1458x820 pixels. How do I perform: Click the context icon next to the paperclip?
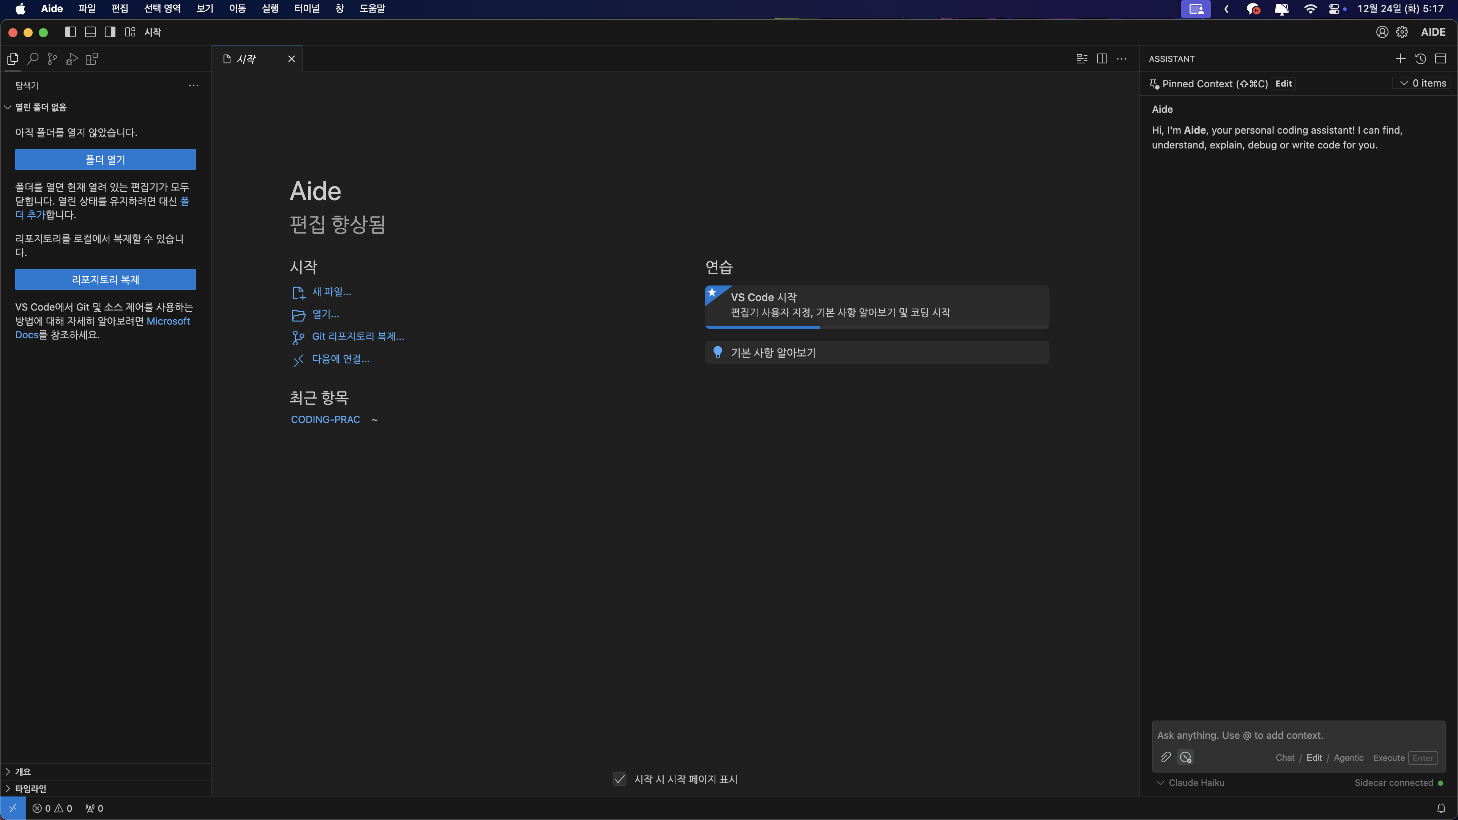1186,757
